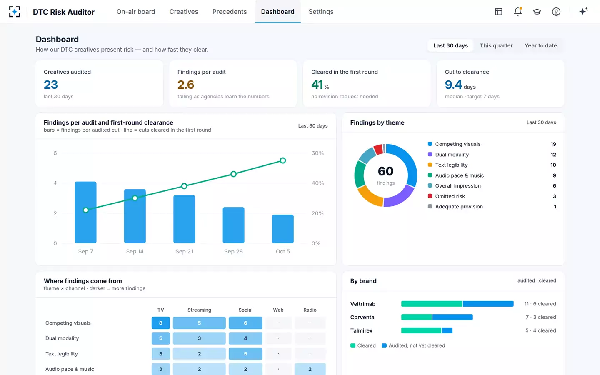Launch the sparkle AI assistant icon
The height and width of the screenshot is (375, 600).
coord(583,11)
